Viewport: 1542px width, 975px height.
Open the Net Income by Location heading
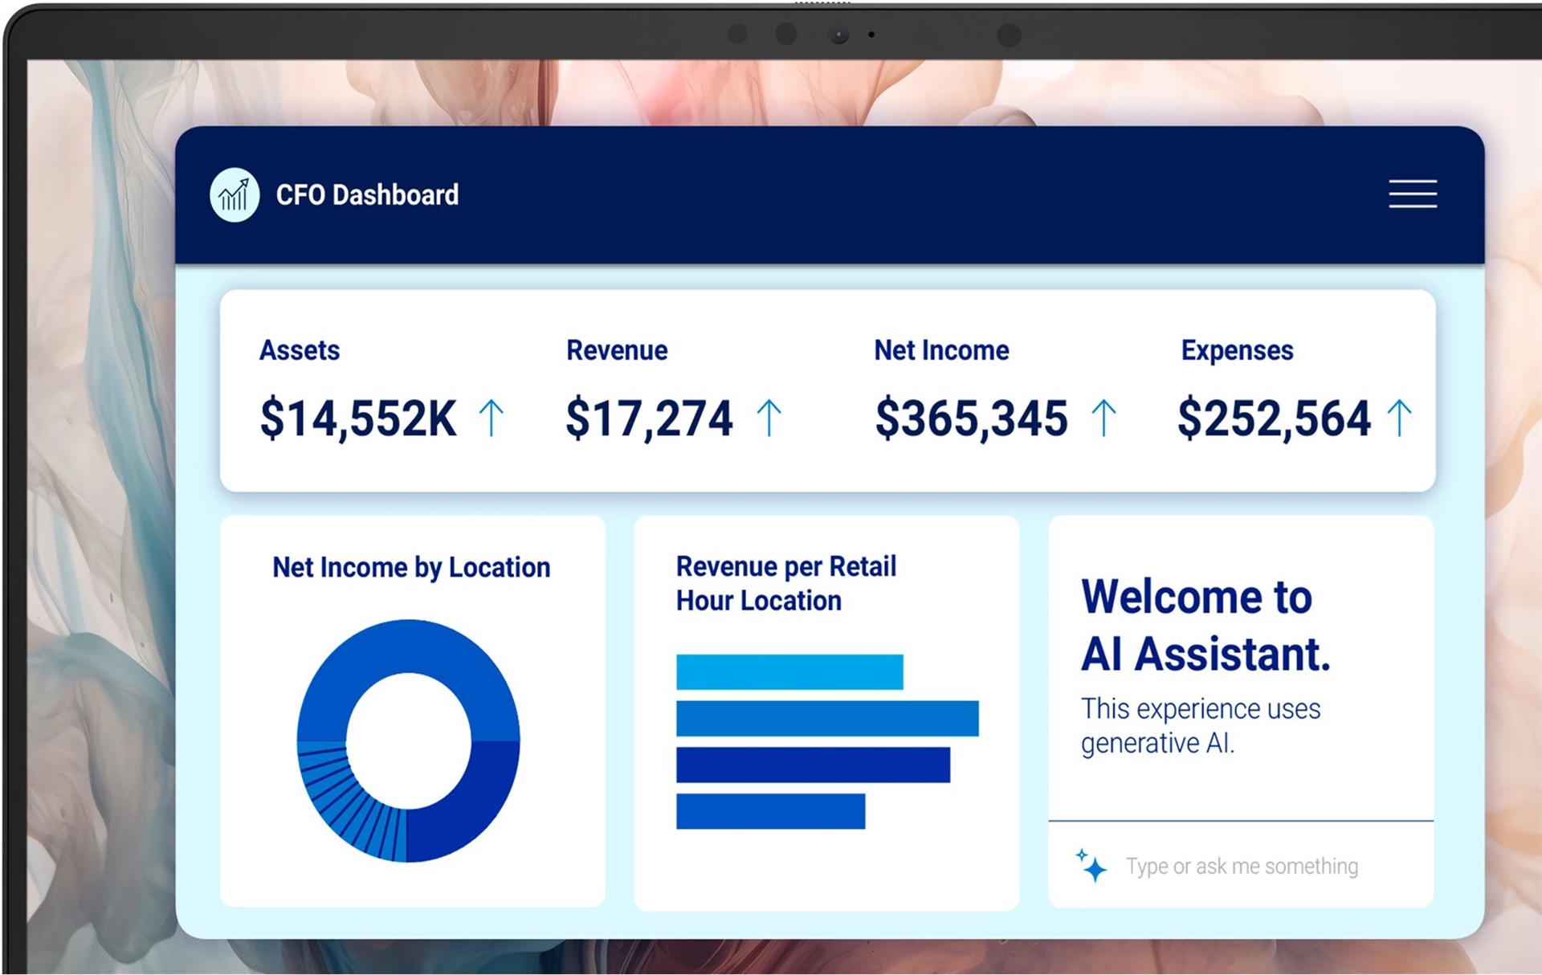coord(411,568)
